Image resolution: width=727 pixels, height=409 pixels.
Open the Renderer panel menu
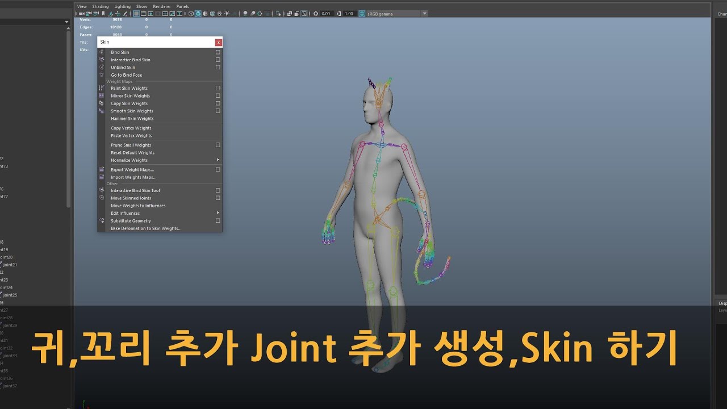pos(162,6)
